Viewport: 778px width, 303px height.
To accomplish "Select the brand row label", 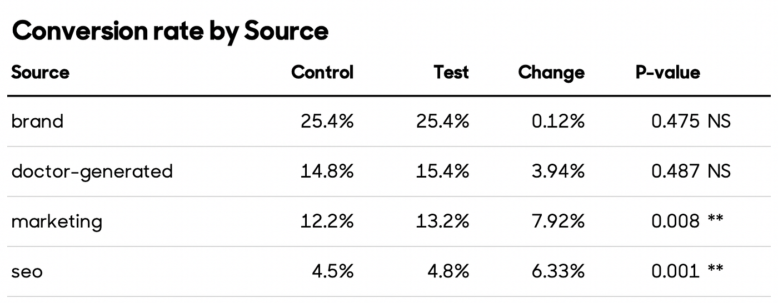I will coord(37,121).
